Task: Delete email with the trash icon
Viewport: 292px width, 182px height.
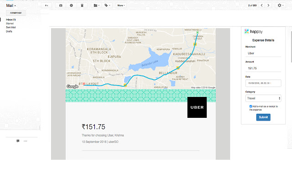Action: point(82,5)
